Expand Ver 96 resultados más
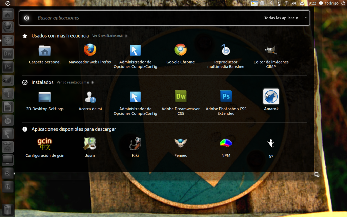The width and height of the screenshot is (347, 217). [x=75, y=82]
